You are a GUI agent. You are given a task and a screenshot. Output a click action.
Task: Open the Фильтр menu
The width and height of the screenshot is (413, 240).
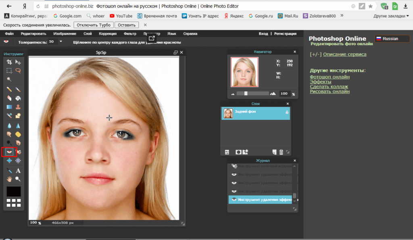pyautogui.click(x=130, y=34)
